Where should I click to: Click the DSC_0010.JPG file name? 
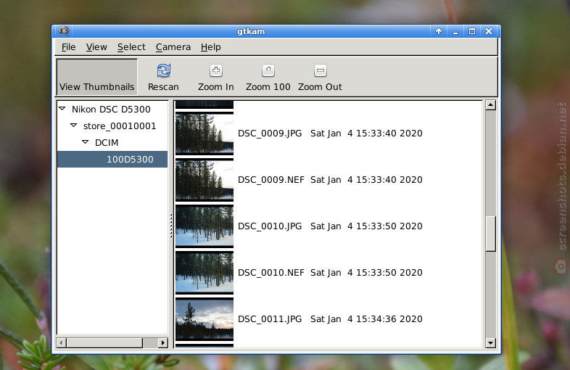[270, 226]
